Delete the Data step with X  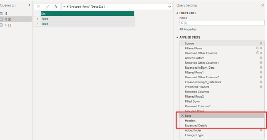[183, 116]
